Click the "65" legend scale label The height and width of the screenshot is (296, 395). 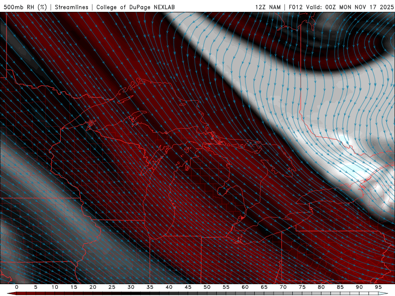264,287
